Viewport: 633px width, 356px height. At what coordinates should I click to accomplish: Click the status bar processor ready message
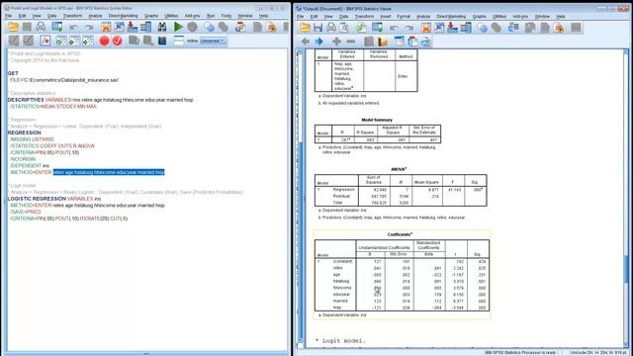click(520, 352)
